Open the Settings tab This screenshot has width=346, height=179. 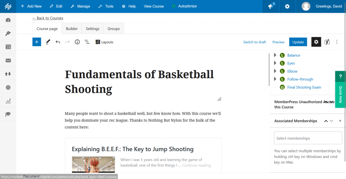point(92,29)
